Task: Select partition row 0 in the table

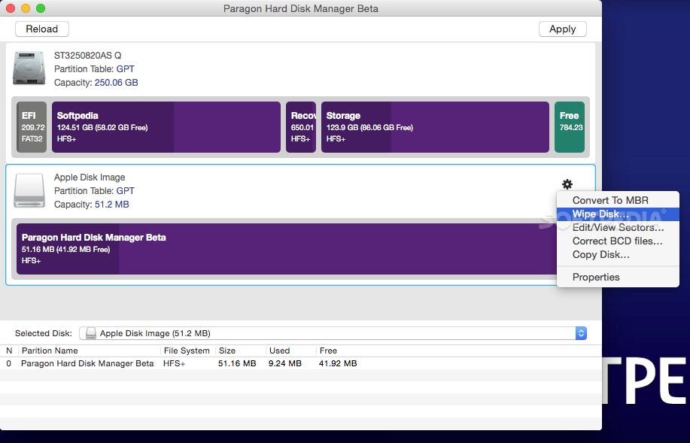Action: coord(181,364)
